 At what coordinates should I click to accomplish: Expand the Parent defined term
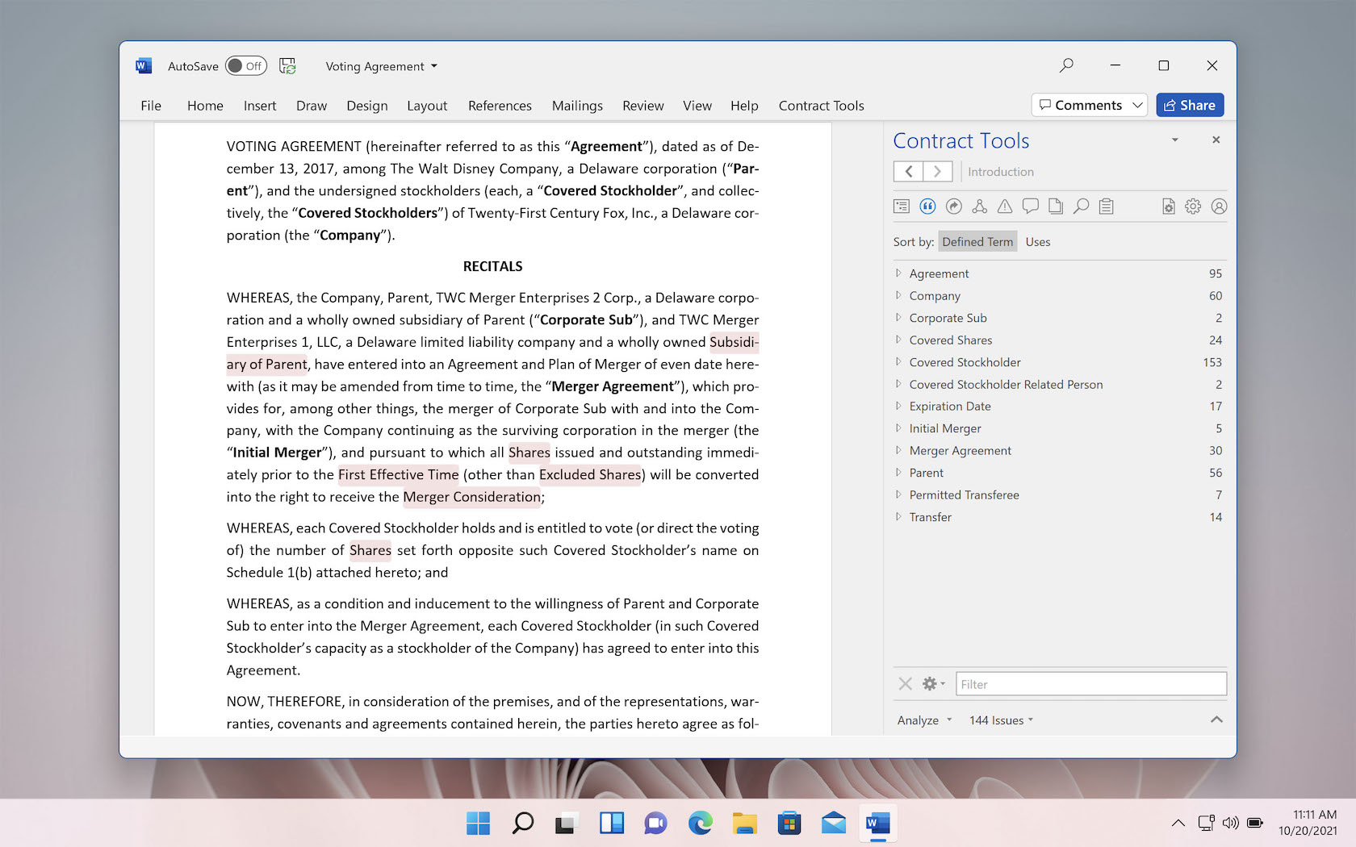(x=898, y=473)
